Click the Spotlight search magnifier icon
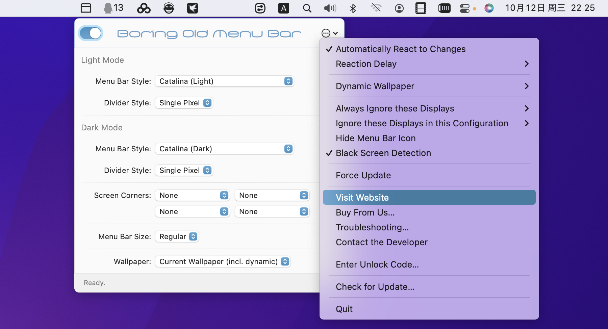The width and height of the screenshot is (608, 329). 307,8
